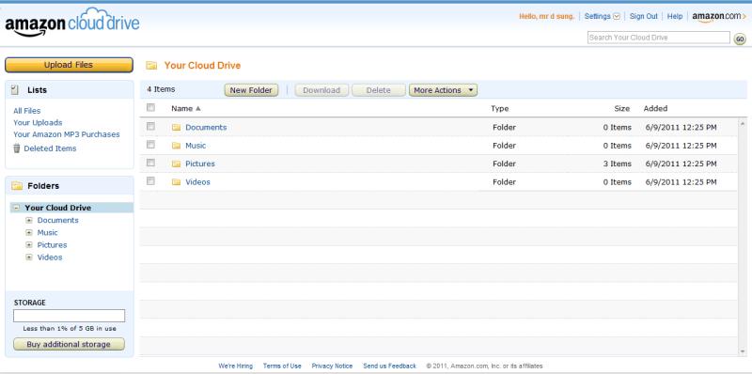The image size is (752, 374).
Task: Open the Pictures folder link
Action: [x=200, y=164]
